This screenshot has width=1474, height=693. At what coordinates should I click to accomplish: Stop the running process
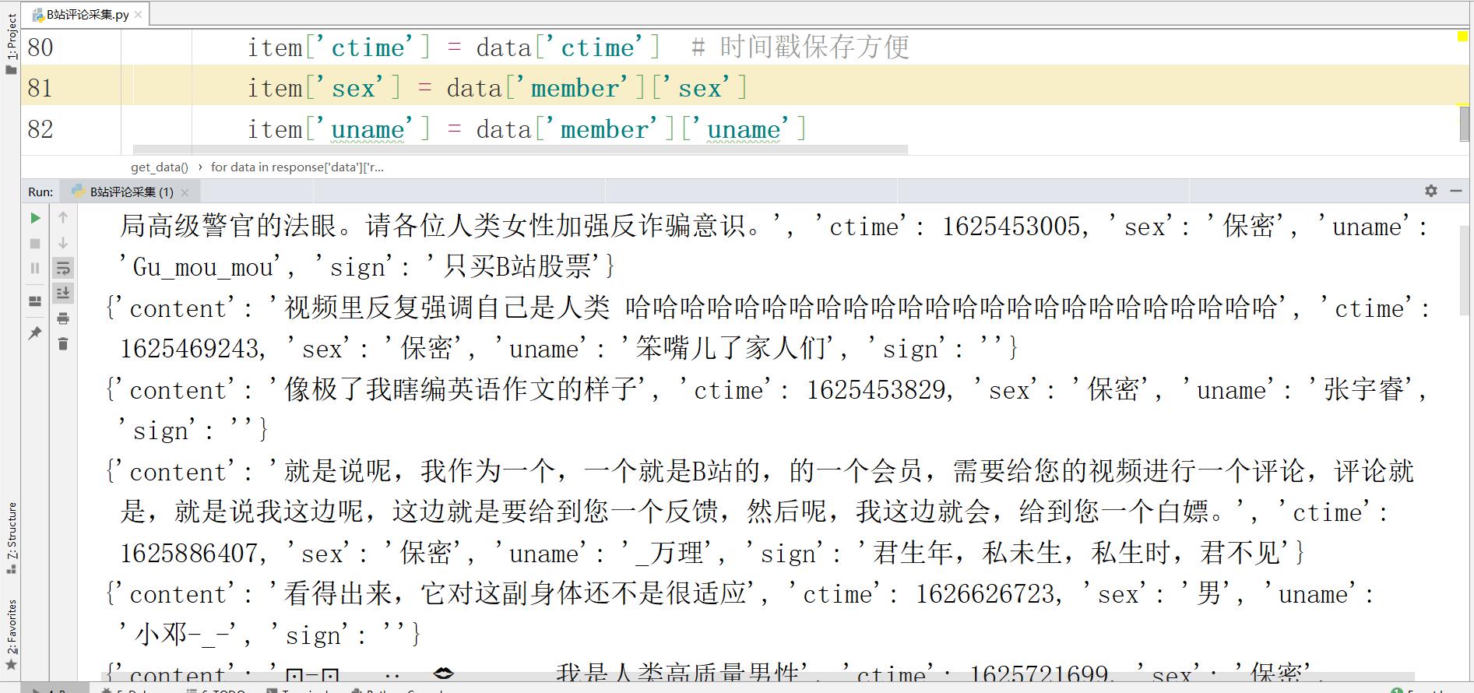[35, 243]
